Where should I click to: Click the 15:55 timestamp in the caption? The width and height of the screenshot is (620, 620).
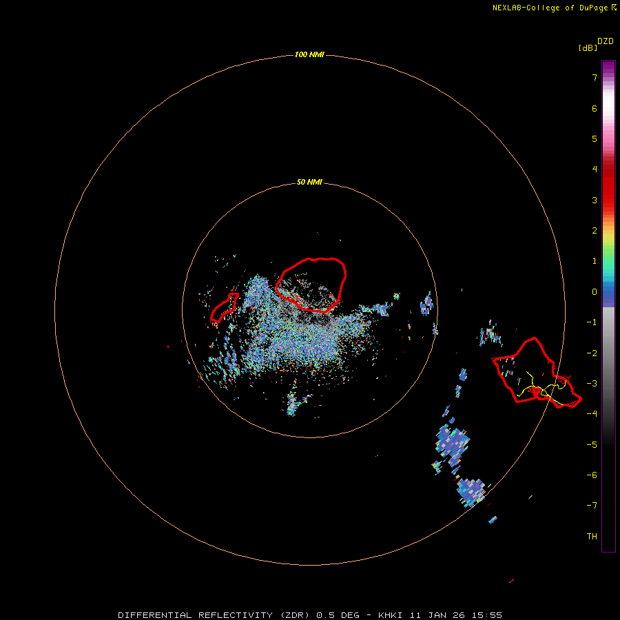tap(487, 615)
